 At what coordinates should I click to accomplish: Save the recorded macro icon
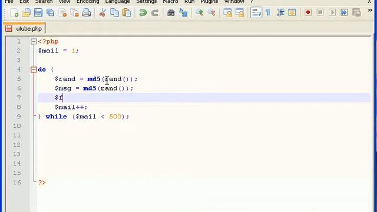(356, 12)
